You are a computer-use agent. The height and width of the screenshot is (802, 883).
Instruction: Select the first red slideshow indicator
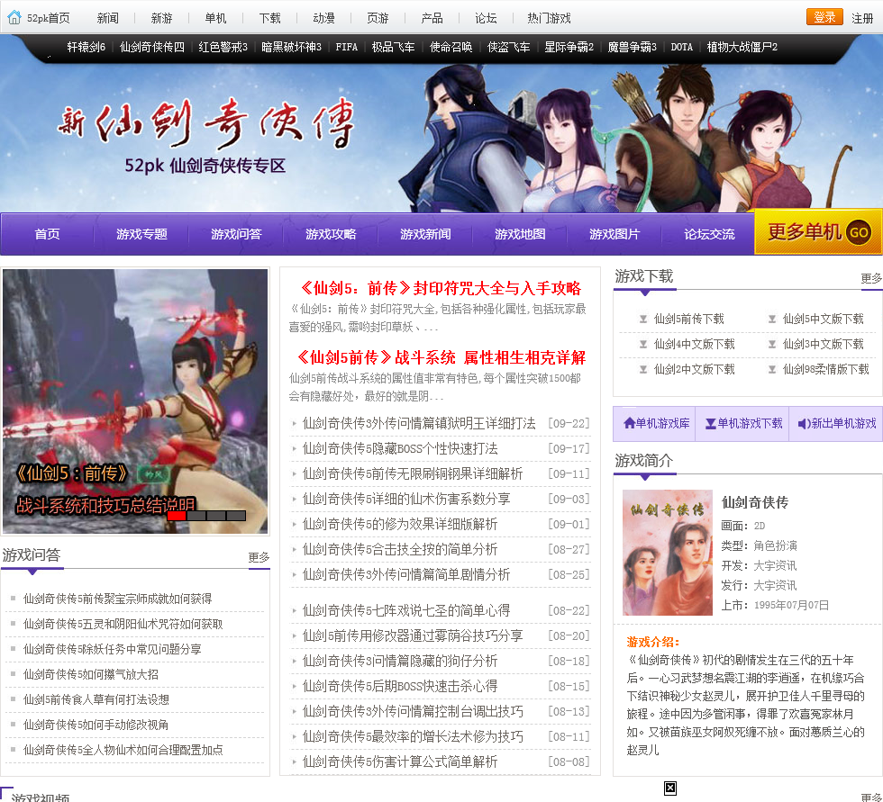177,515
